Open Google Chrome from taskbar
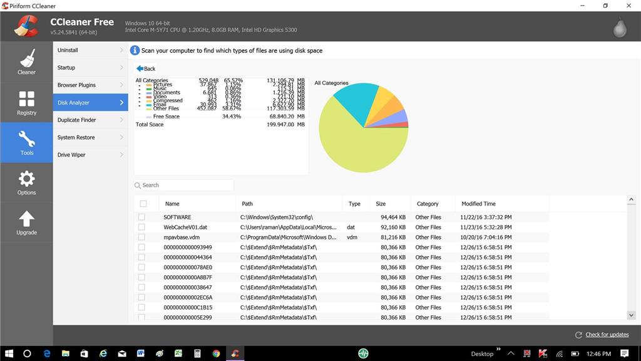Viewport: 641px width, 361px height. [x=216, y=353]
